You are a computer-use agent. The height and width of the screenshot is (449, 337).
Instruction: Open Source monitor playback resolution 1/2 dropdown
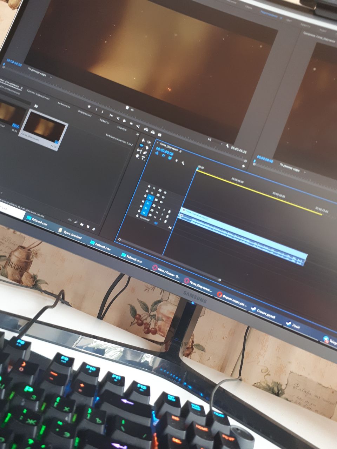(215, 142)
